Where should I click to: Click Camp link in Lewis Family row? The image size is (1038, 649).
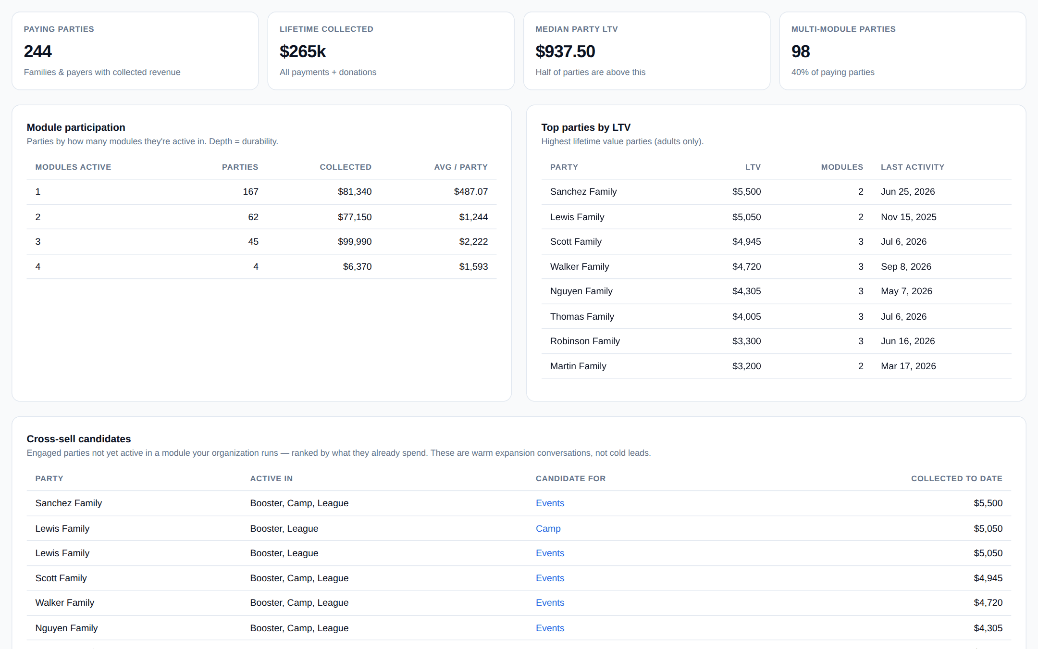pos(548,528)
